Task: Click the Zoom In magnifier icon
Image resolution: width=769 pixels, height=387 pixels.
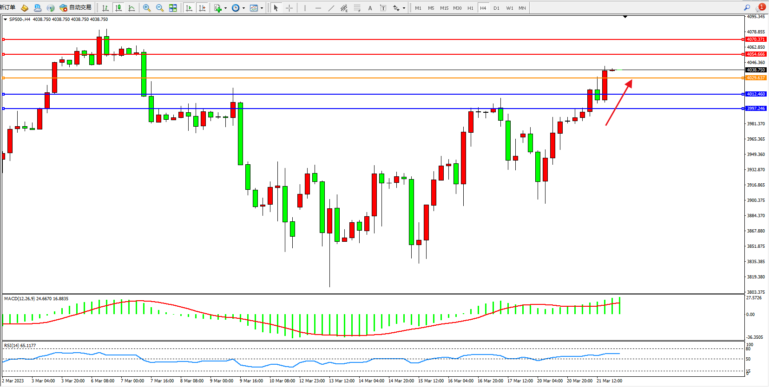Action: coord(147,8)
